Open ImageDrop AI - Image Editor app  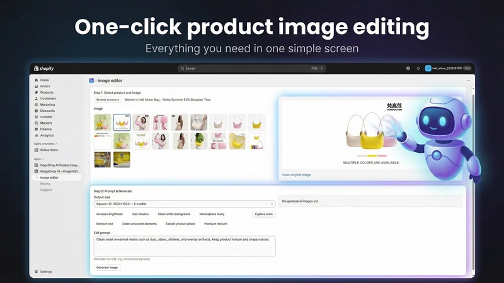click(x=60, y=171)
